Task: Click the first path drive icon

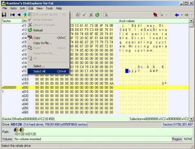Action: tap(16, 130)
